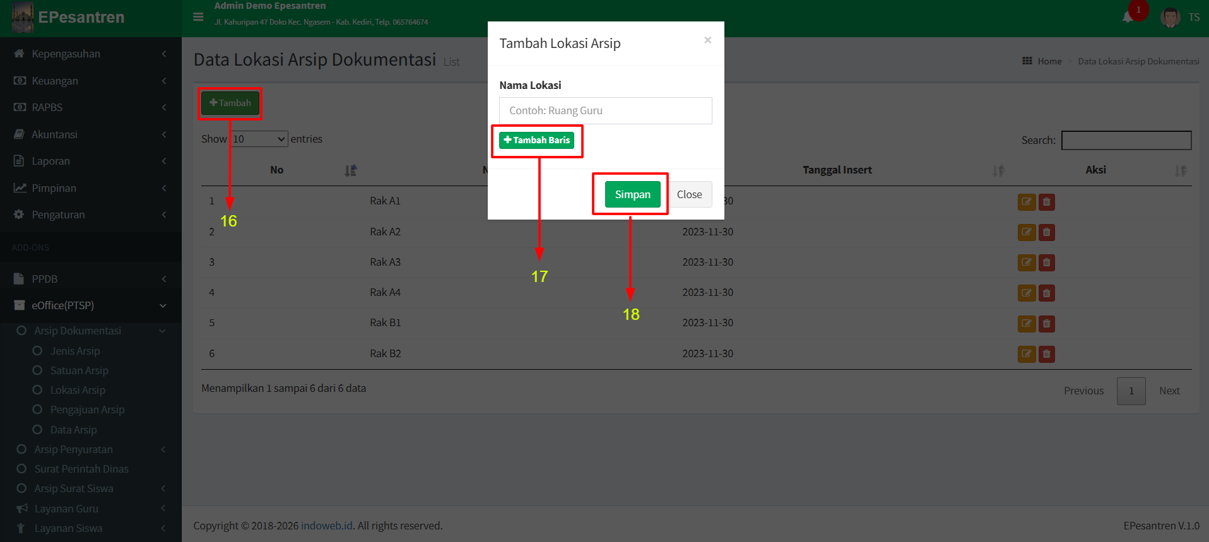This screenshot has width=1209, height=542.
Task: Open the Pengaturan sidebar menu
Action: tap(58, 215)
